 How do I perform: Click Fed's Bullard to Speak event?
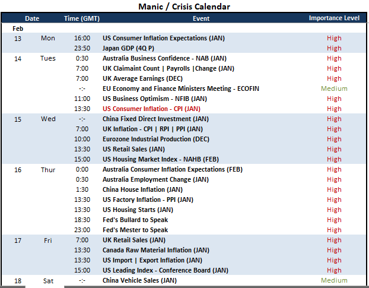[x=135, y=220]
